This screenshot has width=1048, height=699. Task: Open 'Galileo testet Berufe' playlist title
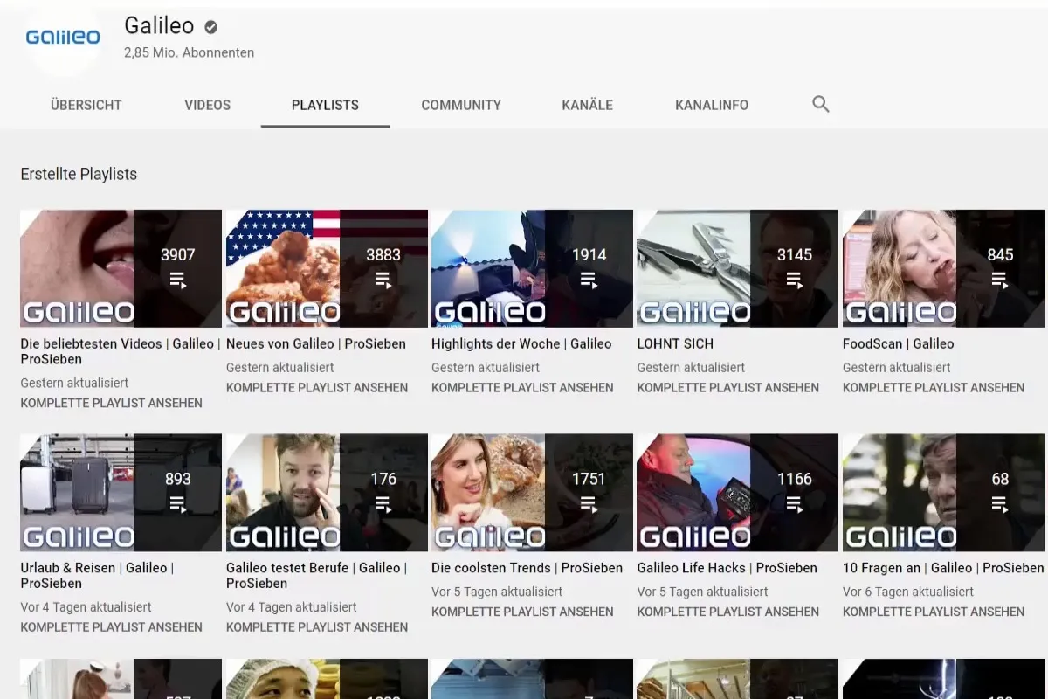[x=316, y=575]
